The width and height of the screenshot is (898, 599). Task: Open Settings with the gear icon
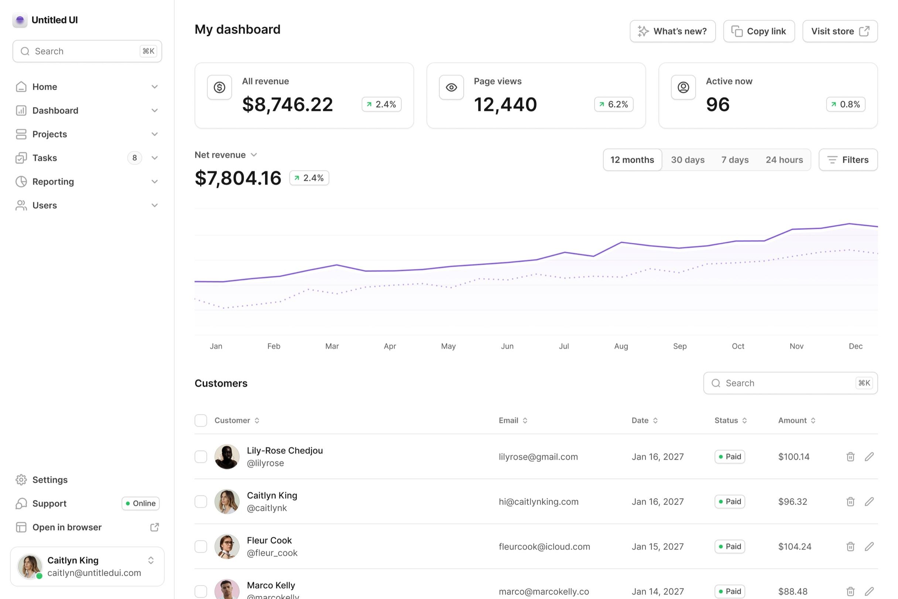click(x=21, y=479)
